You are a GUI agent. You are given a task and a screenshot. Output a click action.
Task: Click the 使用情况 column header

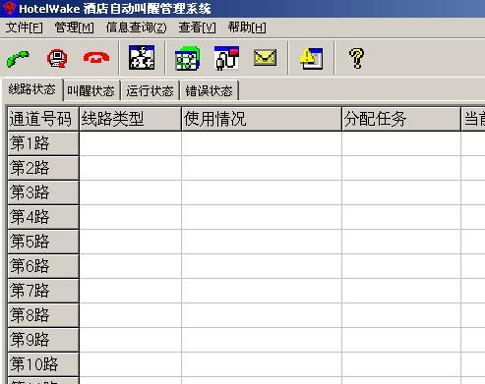(x=262, y=119)
